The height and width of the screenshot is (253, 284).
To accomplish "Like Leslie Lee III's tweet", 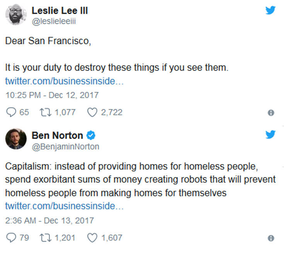I will [x=92, y=112].
